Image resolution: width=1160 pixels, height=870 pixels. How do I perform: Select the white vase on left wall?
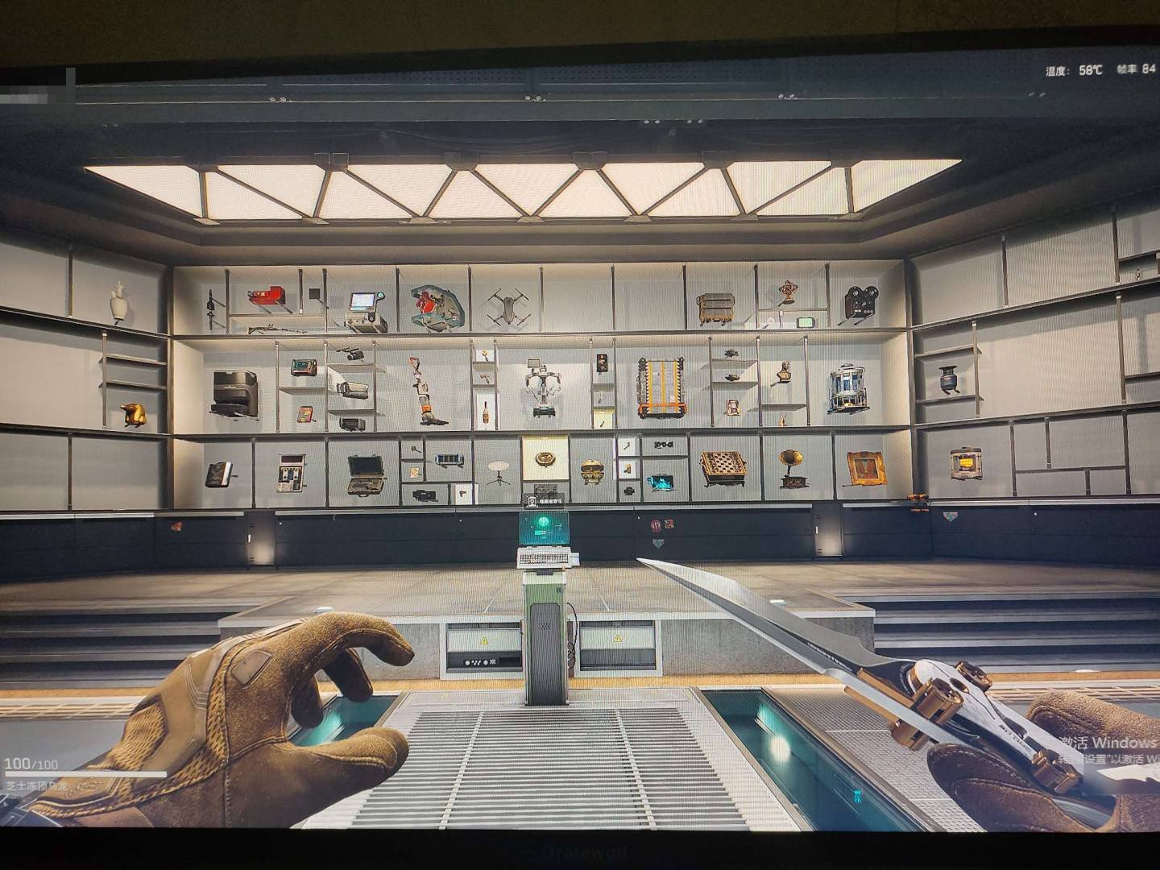click(118, 301)
